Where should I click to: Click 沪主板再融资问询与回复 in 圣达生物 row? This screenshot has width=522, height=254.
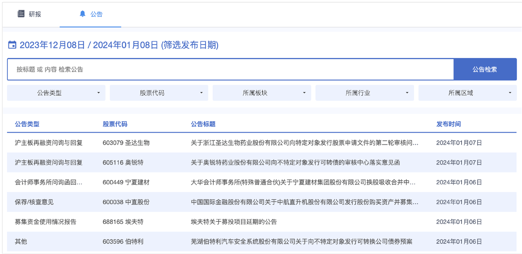click(49, 143)
